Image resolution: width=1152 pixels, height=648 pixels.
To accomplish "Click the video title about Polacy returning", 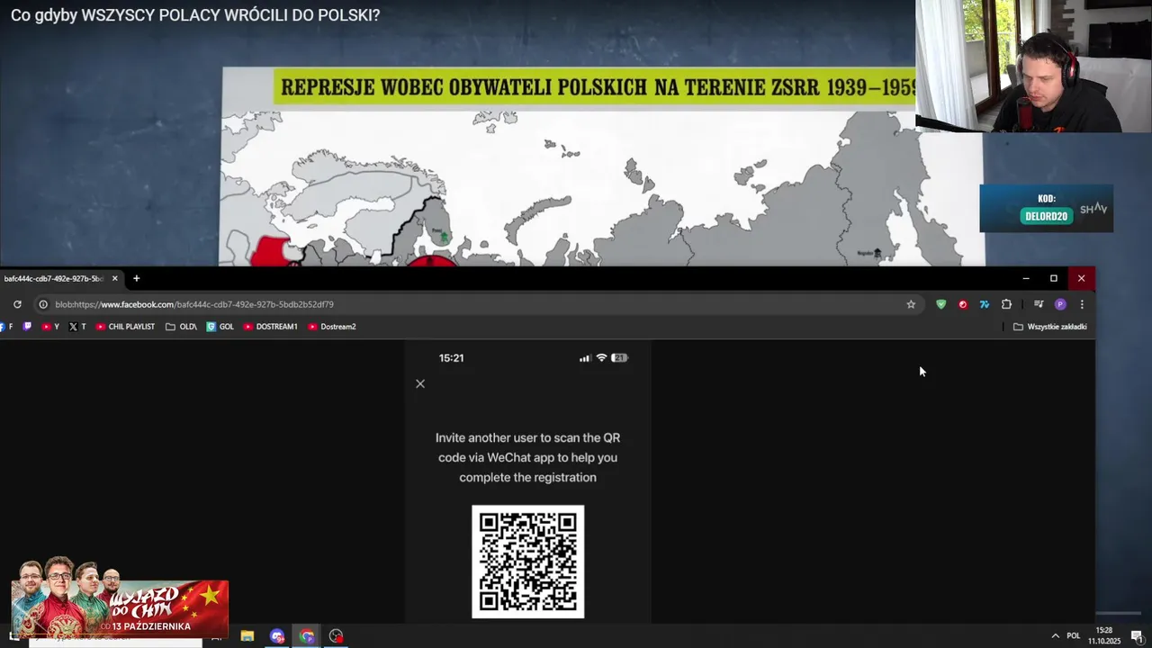I will (195, 15).
